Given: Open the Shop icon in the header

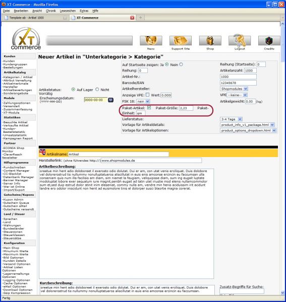Looking at the screenshot, I should (210, 41).
